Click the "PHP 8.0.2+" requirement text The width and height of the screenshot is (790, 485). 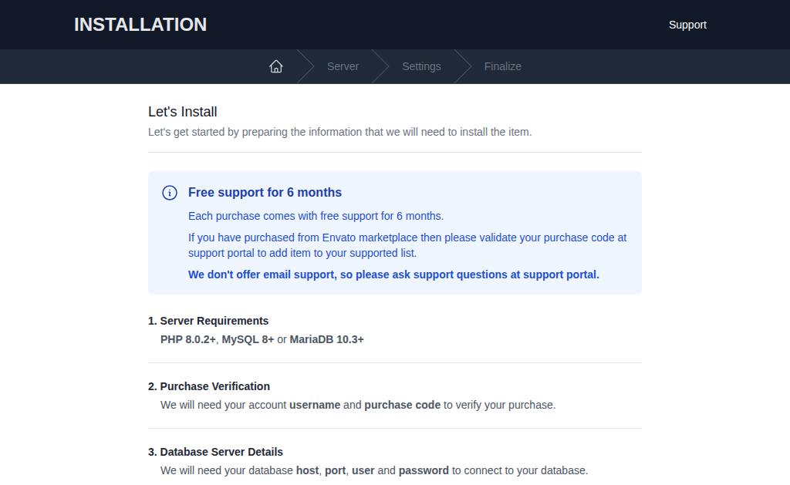click(x=188, y=339)
